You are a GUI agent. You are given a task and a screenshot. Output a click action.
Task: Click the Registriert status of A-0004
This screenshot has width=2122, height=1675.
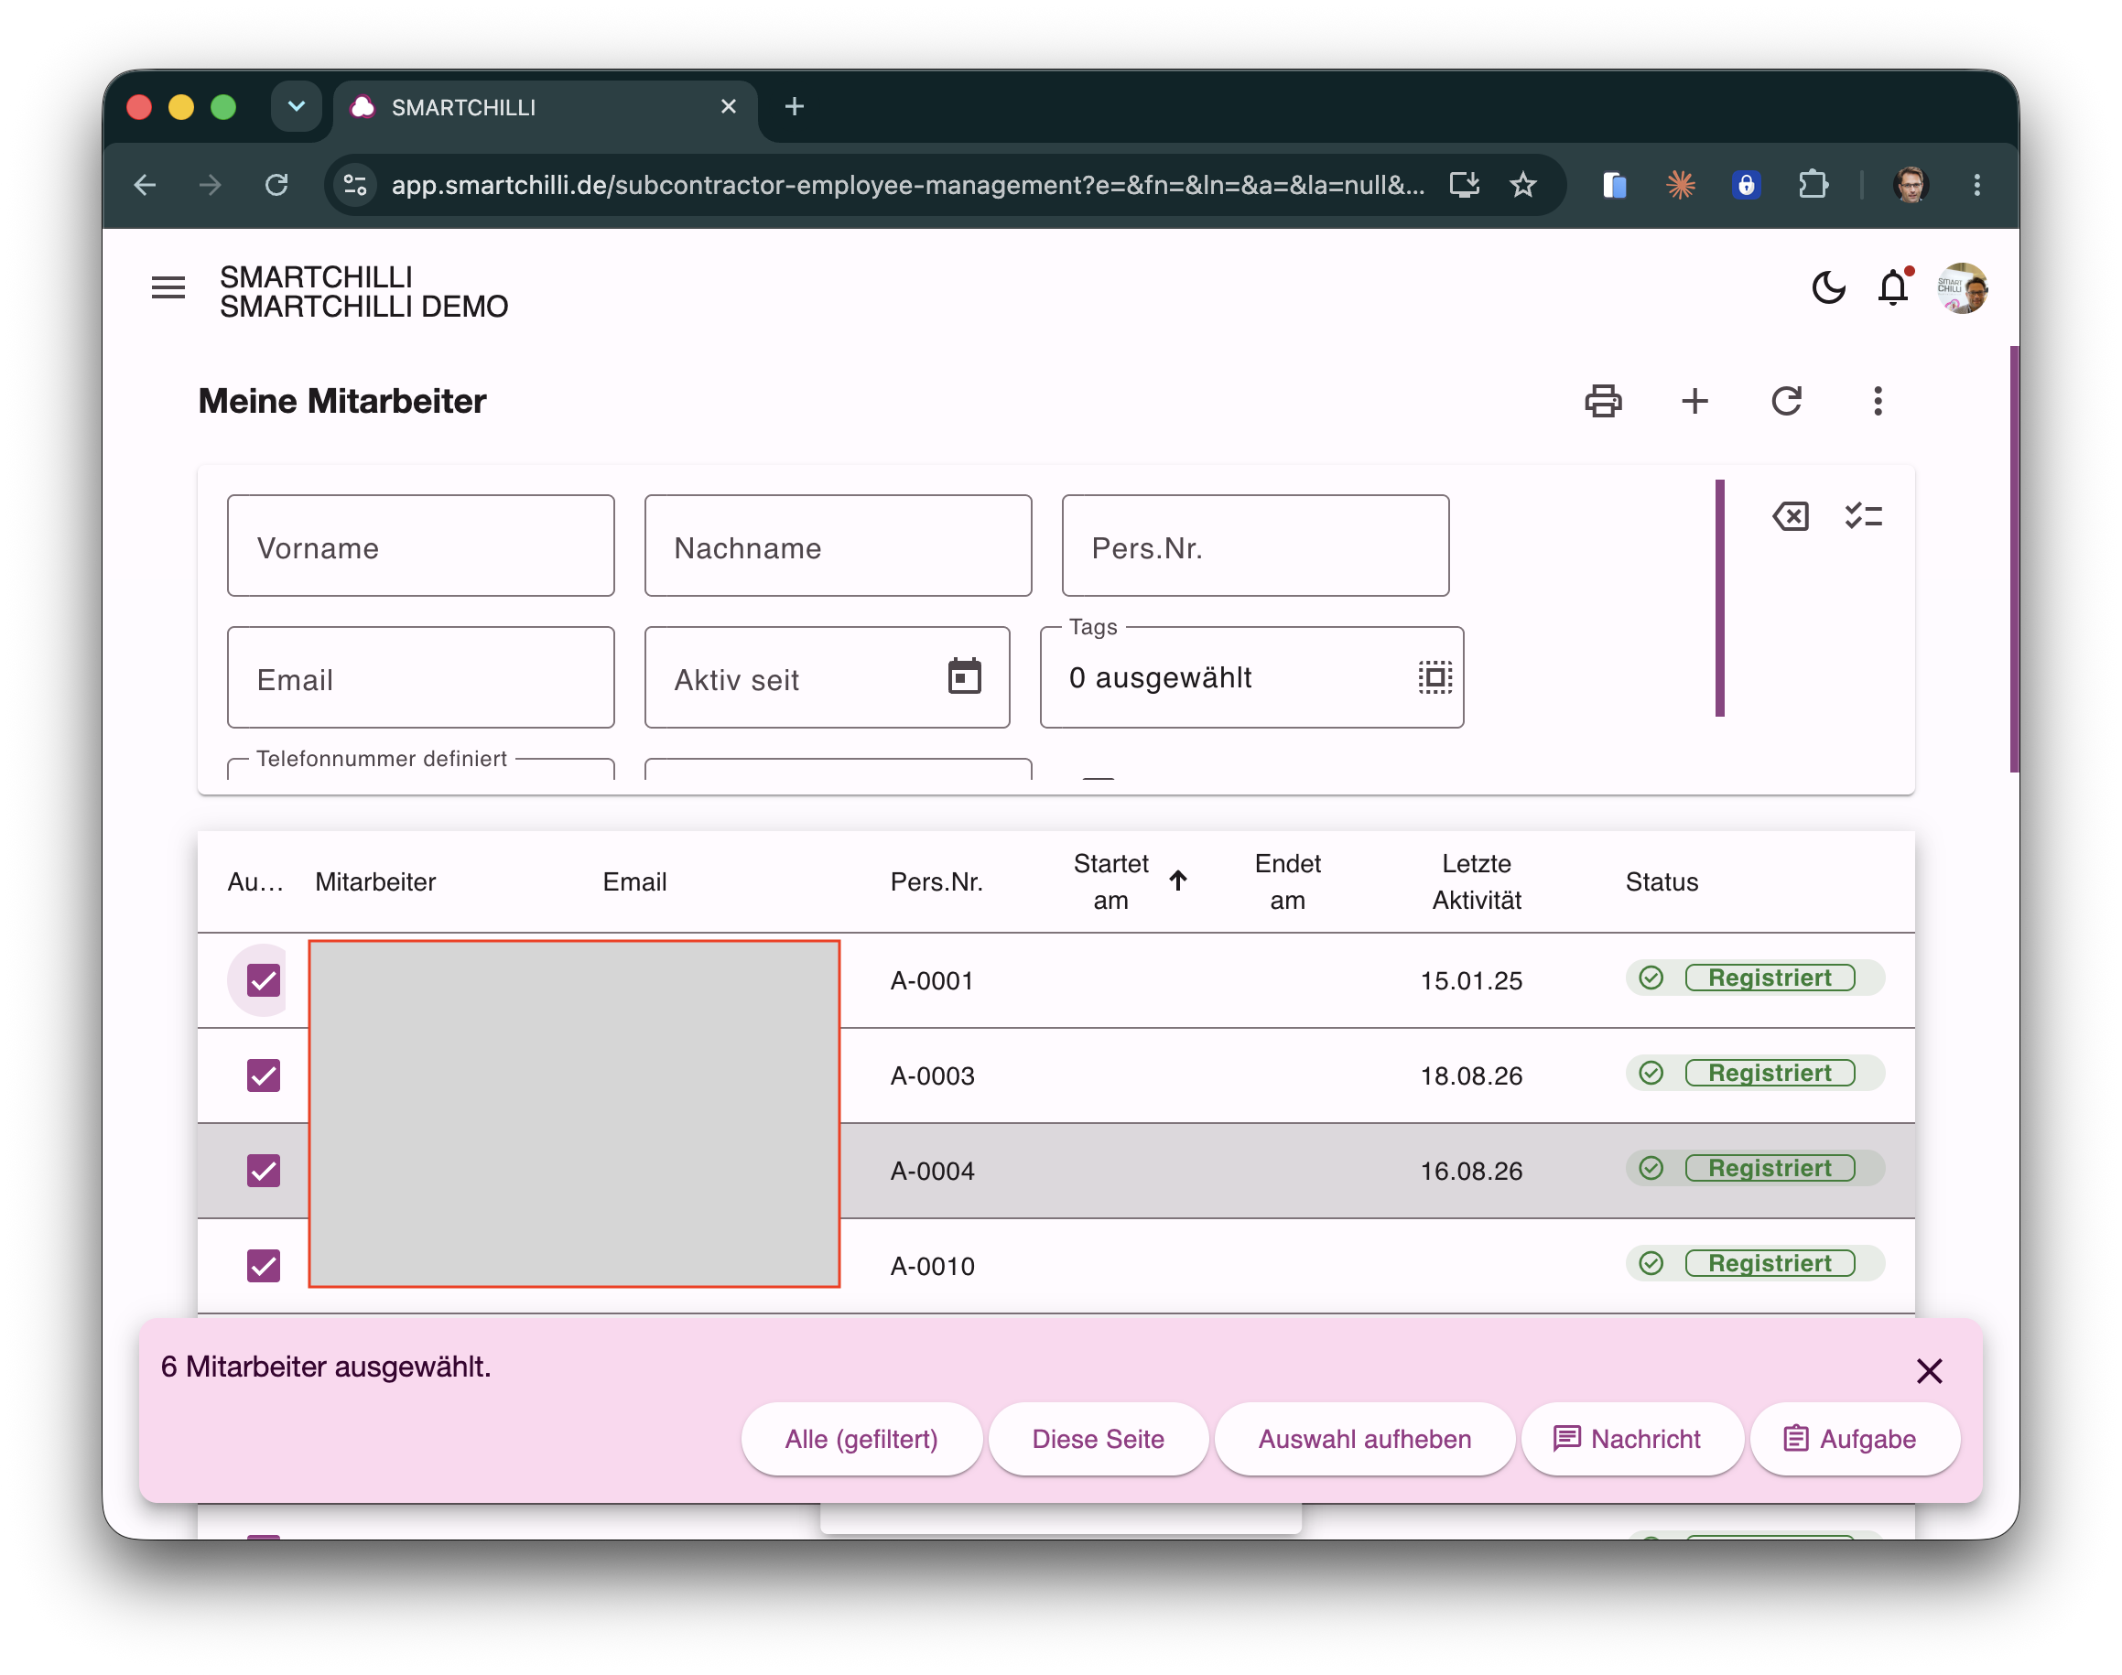[x=1754, y=1168]
